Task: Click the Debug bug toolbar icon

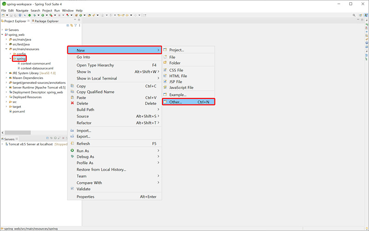Action: [35, 15]
